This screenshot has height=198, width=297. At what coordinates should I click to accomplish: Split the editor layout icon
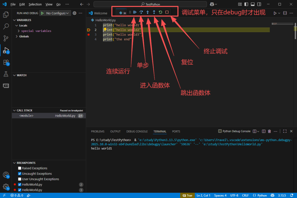[285, 13]
